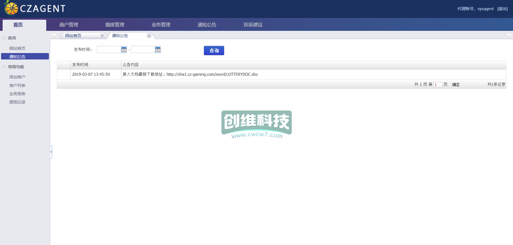Open 商户列表 in sidebar

[17, 85]
